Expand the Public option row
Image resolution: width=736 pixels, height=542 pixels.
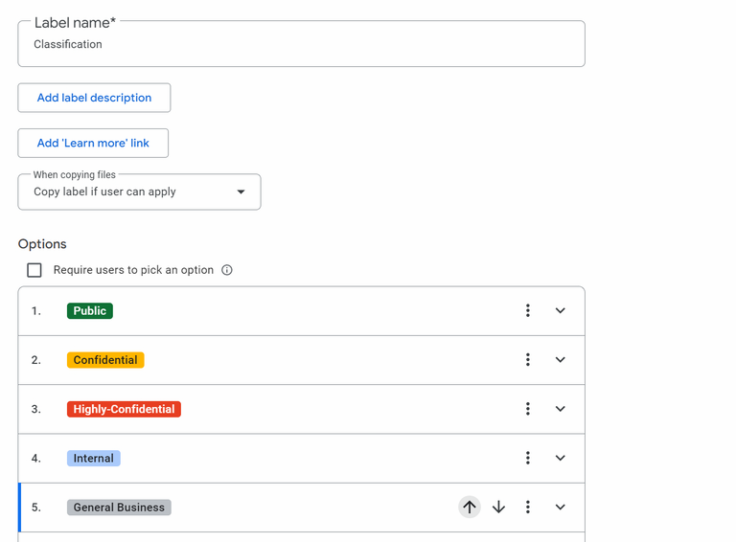pos(561,311)
